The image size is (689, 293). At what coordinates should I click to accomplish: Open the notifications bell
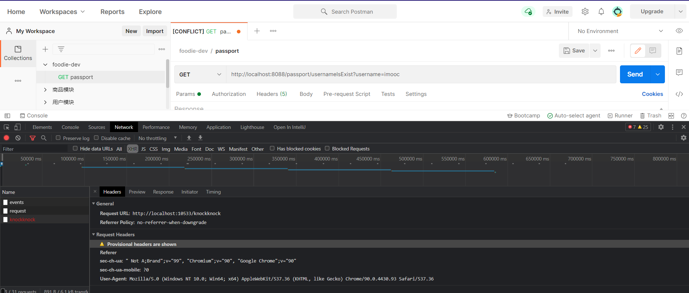coord(601,11)
